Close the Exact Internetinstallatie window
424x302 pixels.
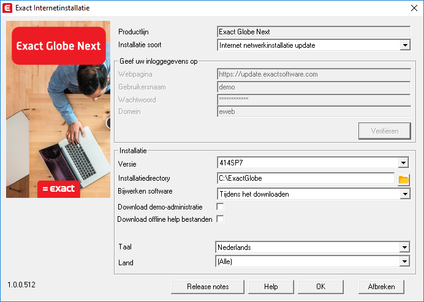click(x=414, y=8)
